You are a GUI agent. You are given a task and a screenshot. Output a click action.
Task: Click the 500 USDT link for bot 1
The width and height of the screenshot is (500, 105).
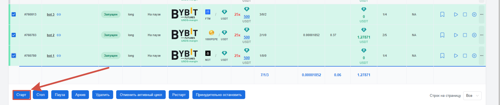point(247,58)
